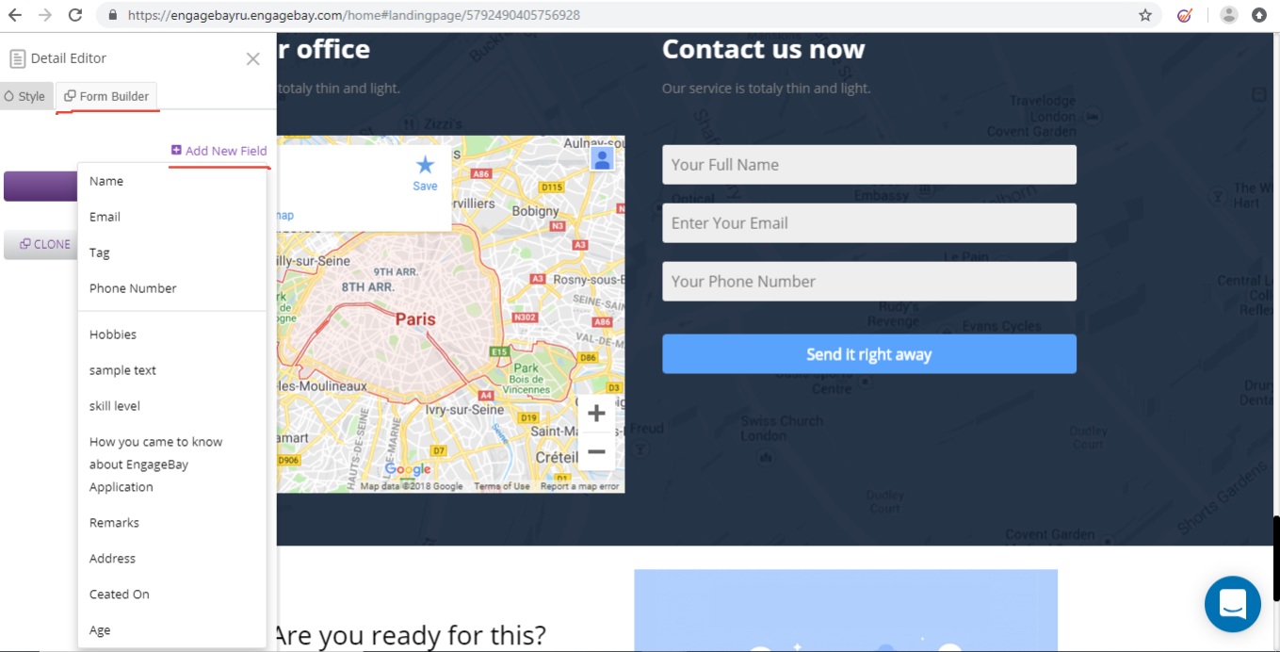Bookmark page with the star icon
The width and height of the screenshot is (1280, 652).
click(1145, 15)
